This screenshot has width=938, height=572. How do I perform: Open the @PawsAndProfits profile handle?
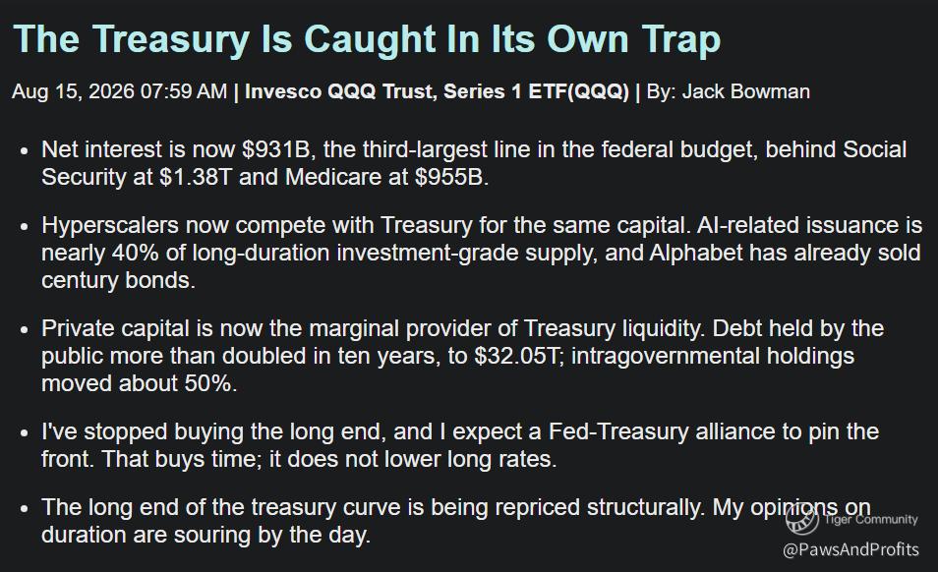coord(850,549)
